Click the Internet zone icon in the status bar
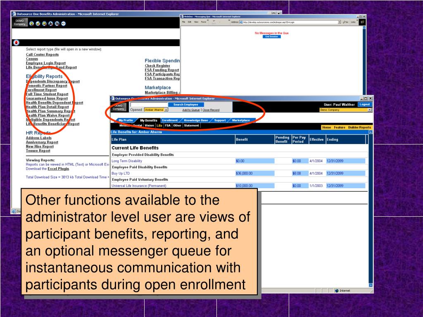 [337, 291]
